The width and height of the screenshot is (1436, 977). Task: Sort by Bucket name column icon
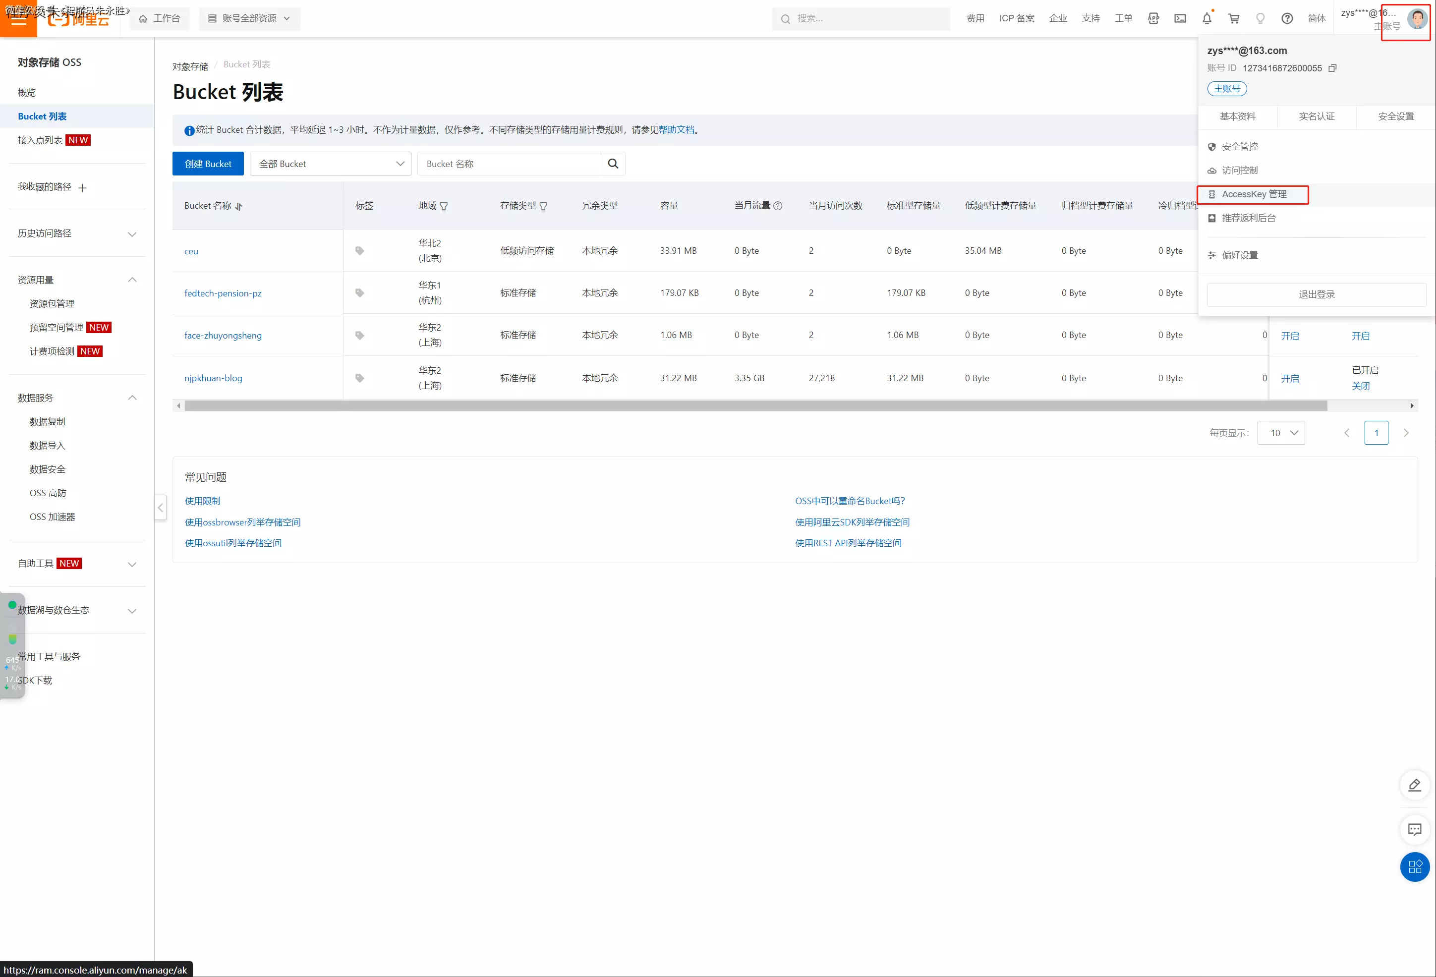[239, 206]
